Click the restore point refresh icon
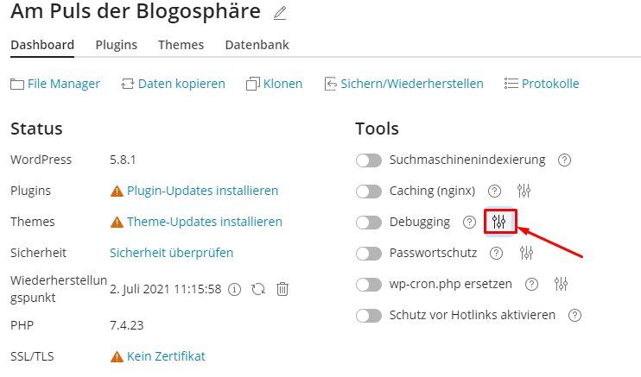This screenshot has height=377, width=641. tap(258, 289)
